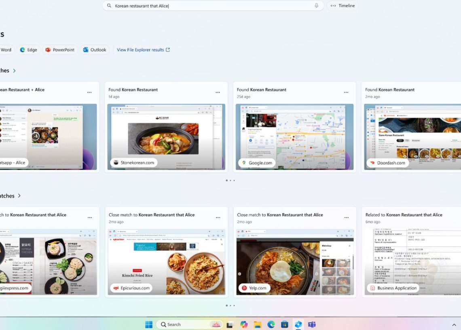This screenshot has height=330, width=461.
Task: Open more options for the 25d ago card
Action: (346, 92)
